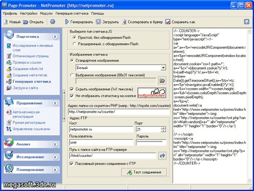Click the Тест соединения button
254x191 pixels.
click(x=144, y=172)
